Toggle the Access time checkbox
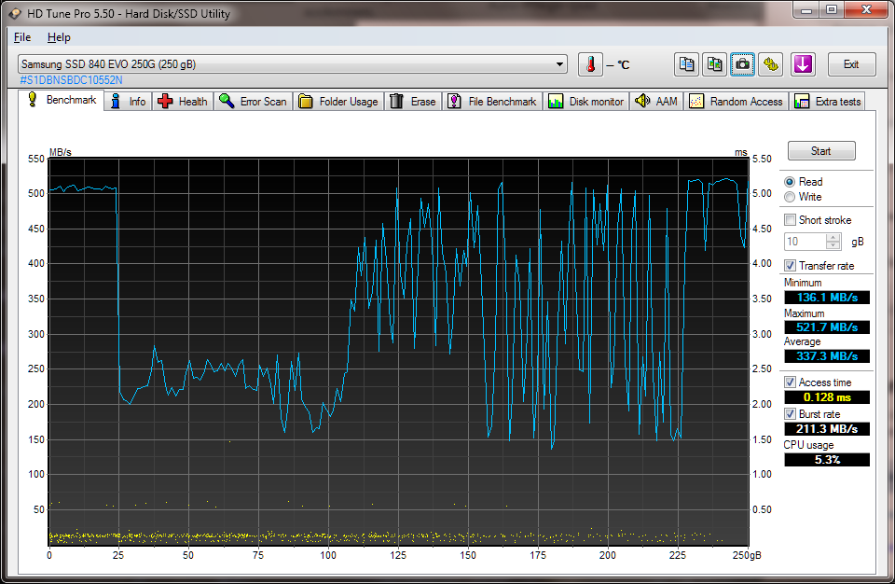 coord(790,382)
